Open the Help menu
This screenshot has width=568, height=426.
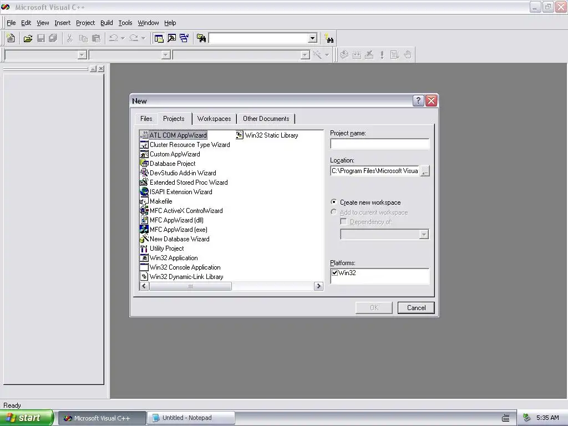click(x=170, y=23)
